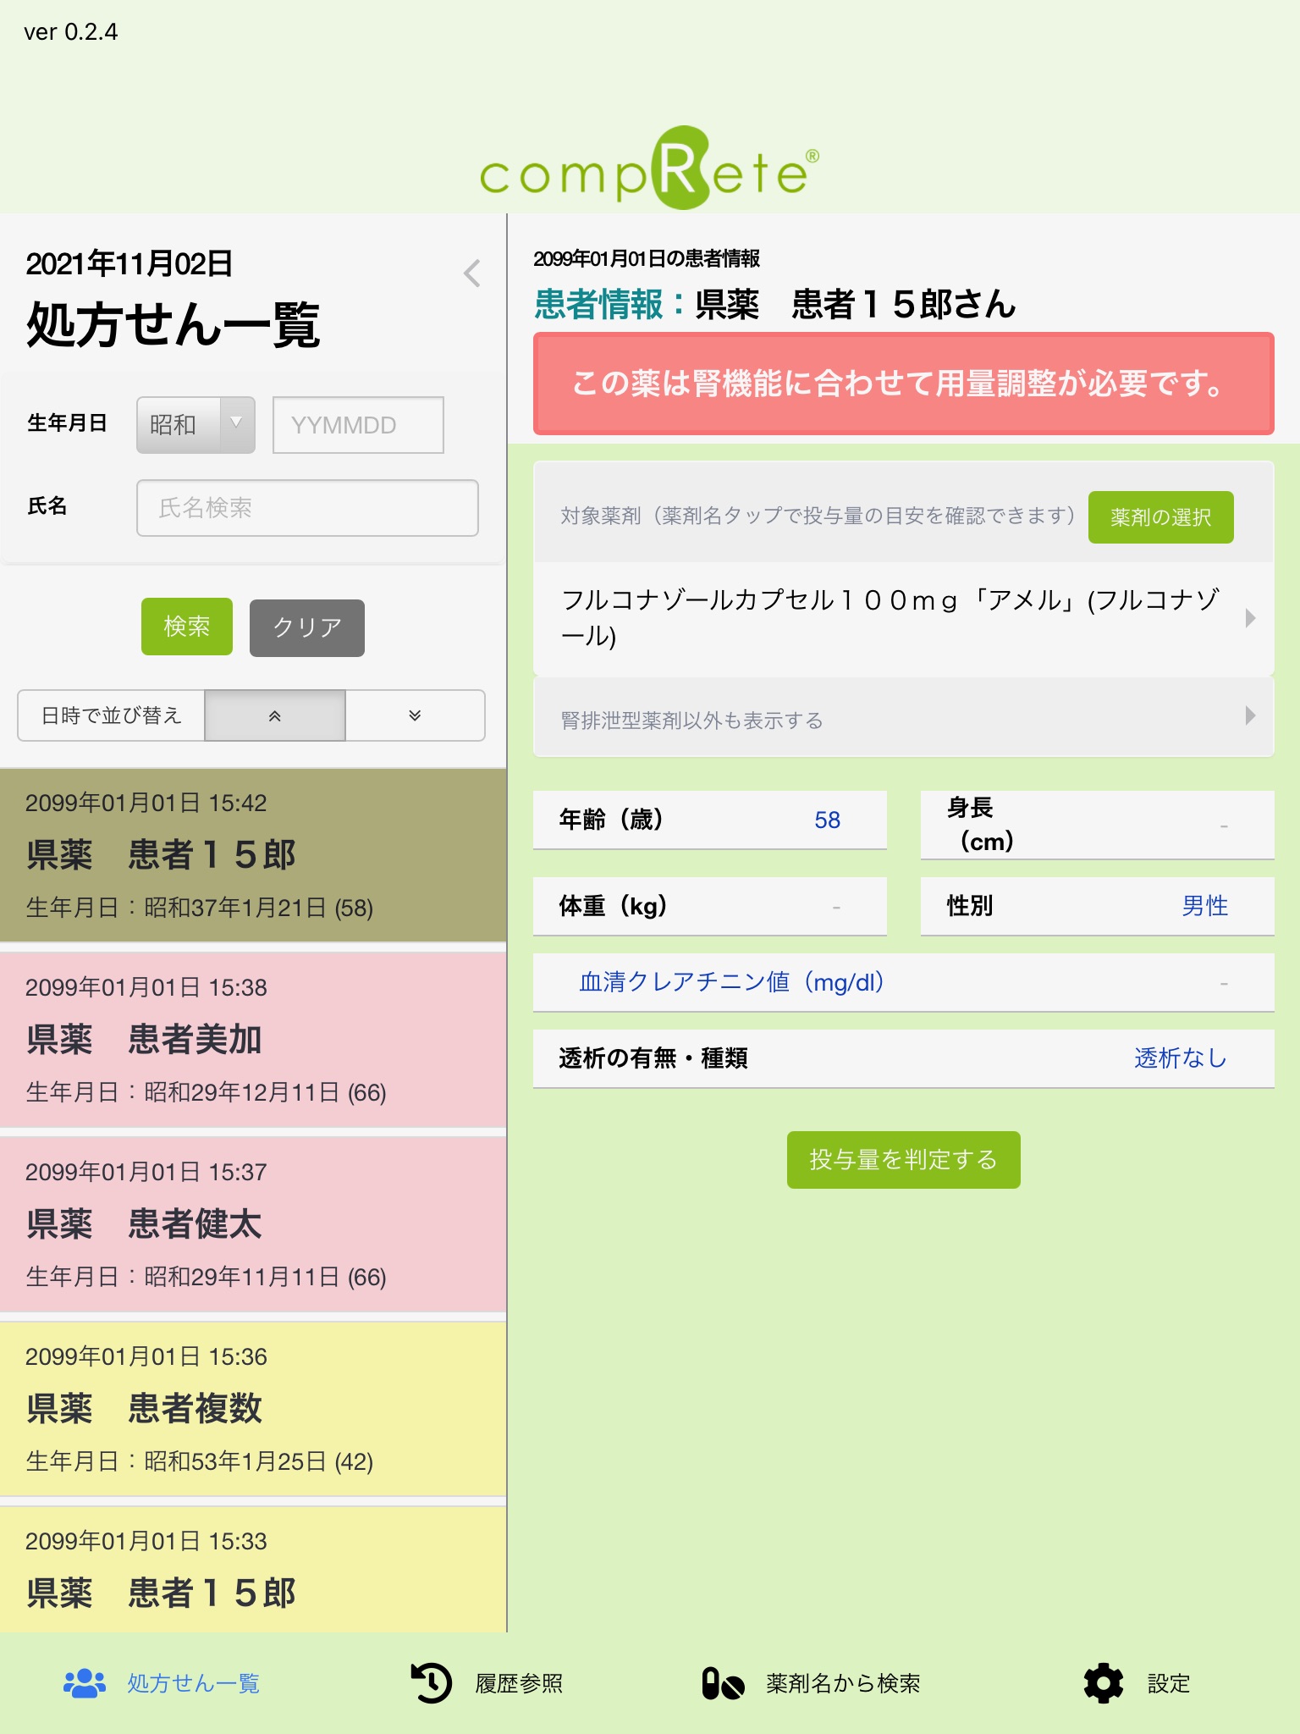Select 県薬 患者美加 prescription entry
This screenshot has width=1300, height=1734.
tap(253, 1040)
